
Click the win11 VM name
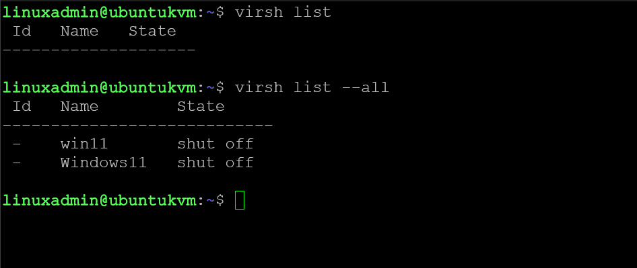point(84,144)
